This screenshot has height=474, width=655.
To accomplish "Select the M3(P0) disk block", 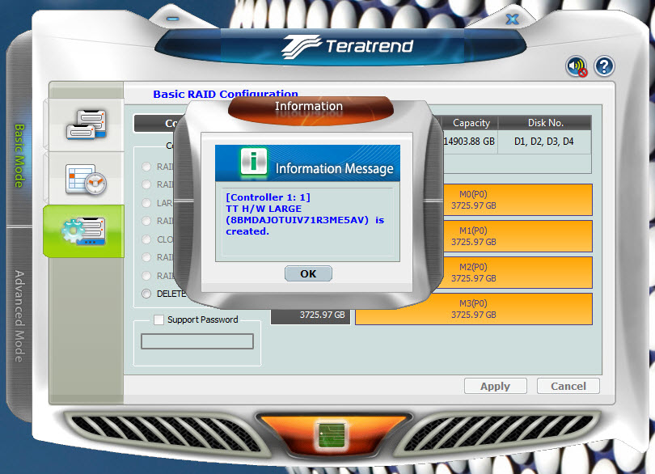I will [x=474, y=309].
